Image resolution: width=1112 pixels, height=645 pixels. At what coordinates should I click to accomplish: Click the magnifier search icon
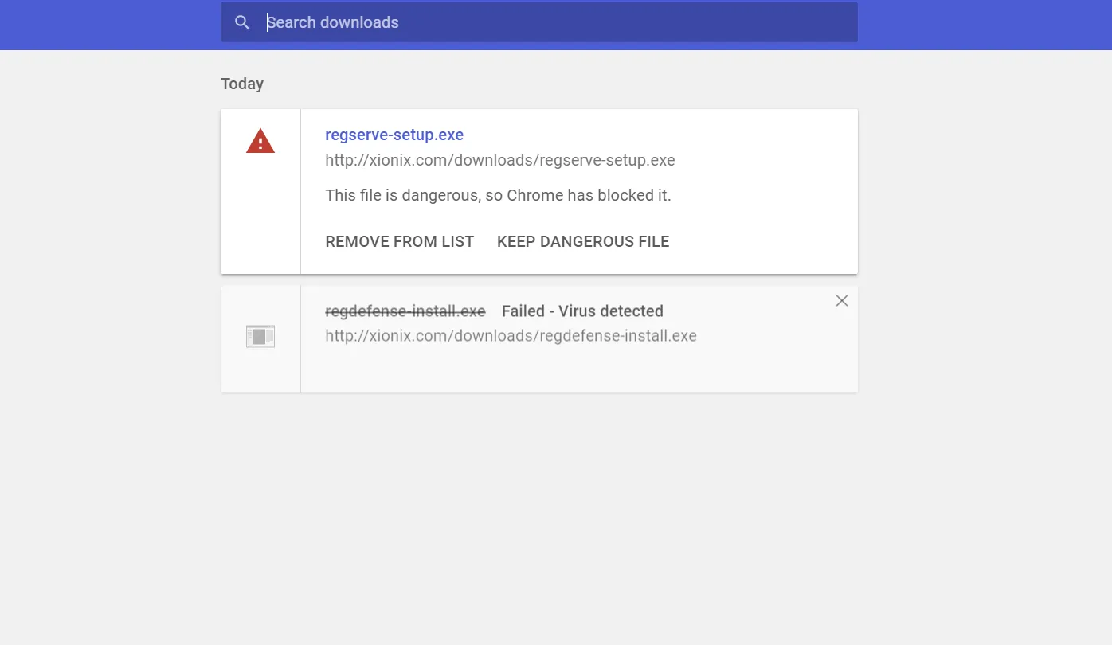(x=242, y=23)
